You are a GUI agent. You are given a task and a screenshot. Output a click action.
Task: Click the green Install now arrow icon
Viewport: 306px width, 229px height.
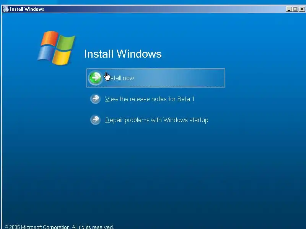tap(95, 78)
